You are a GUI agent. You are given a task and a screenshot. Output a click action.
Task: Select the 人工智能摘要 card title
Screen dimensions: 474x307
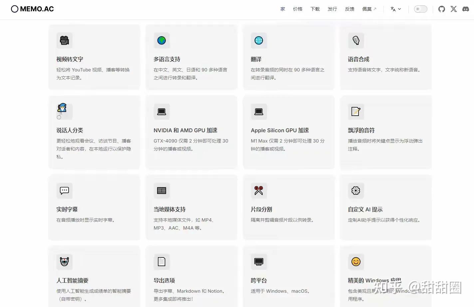coord(72,280)
